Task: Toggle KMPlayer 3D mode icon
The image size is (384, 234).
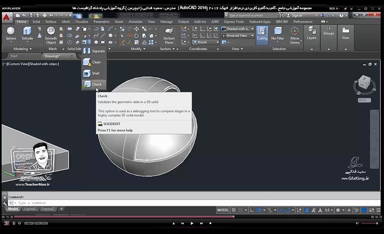Action: (x=6, y=223)
